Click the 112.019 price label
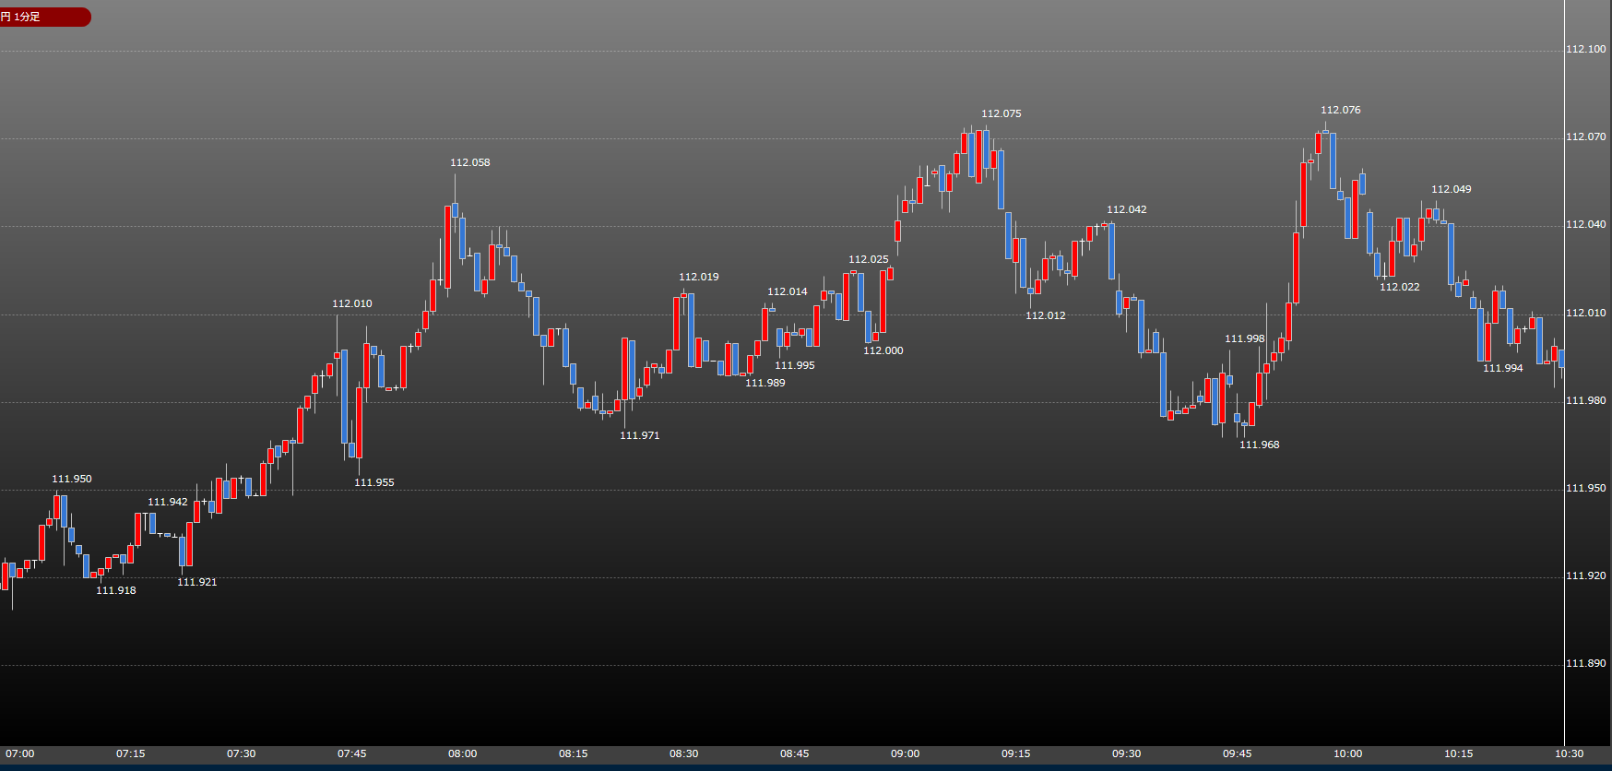This screenshot has width=1612, height=771. pos(699,277)
